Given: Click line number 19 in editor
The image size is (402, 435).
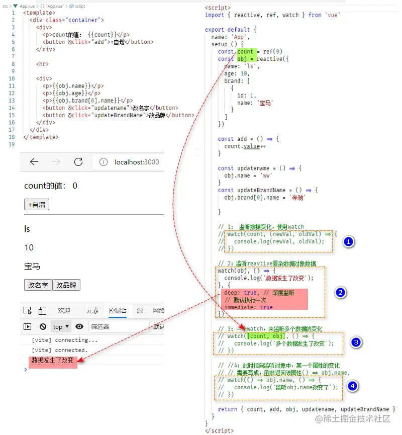Looking at the screenshot, I should point(12,144).
